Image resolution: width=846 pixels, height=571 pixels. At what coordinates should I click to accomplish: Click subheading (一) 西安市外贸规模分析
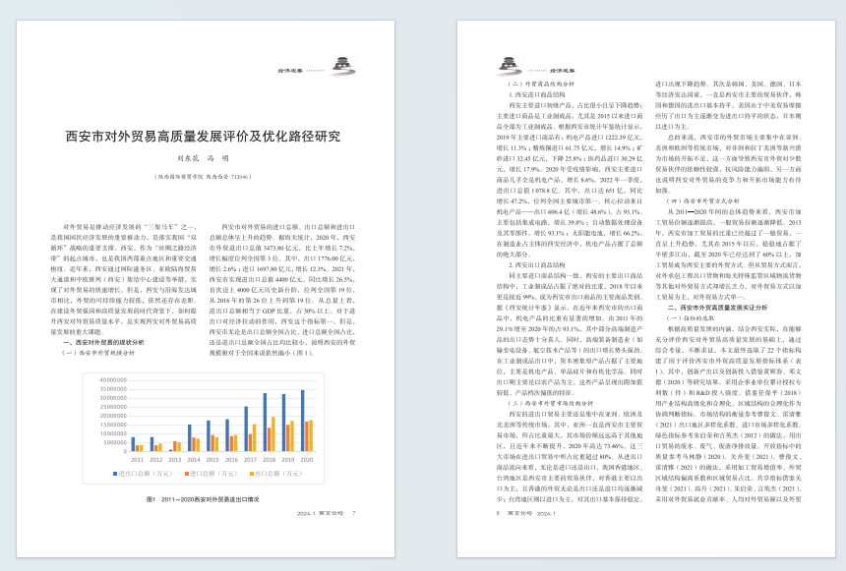click(x=102, y=352)
